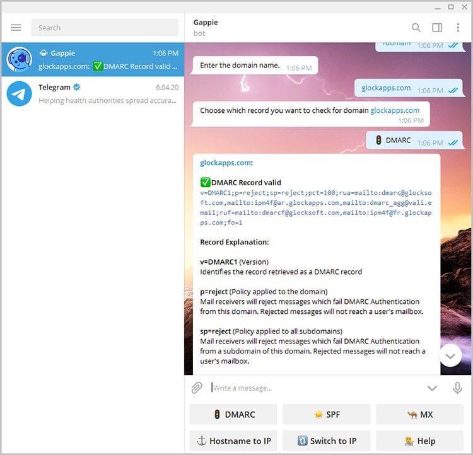473x455 pixels.
Task: Click the 'p=reject' policy explanation line
Action: (x=264, y=292)
